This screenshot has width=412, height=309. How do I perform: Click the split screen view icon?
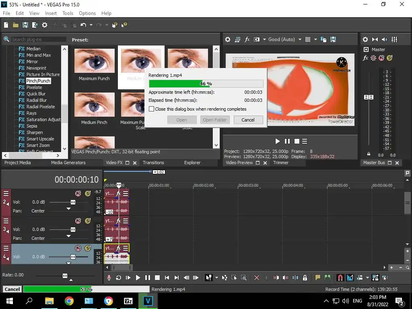[257, 39]
